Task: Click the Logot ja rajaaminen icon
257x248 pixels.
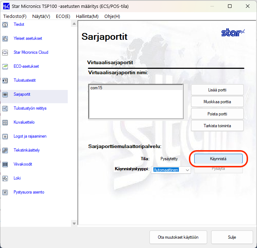Action: coord(5,137)
